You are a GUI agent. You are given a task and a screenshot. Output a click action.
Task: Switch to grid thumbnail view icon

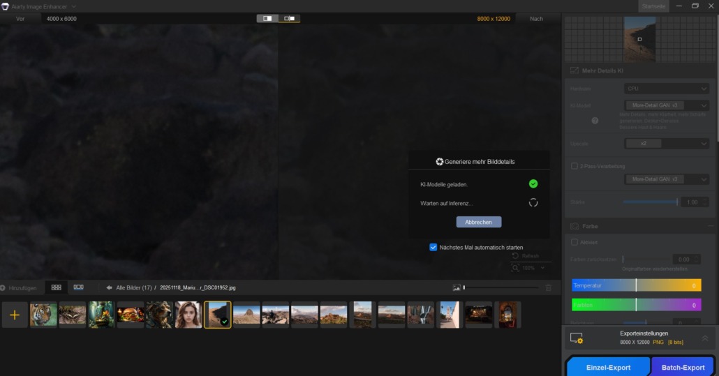pyautogui.click(x=57, y=287)
